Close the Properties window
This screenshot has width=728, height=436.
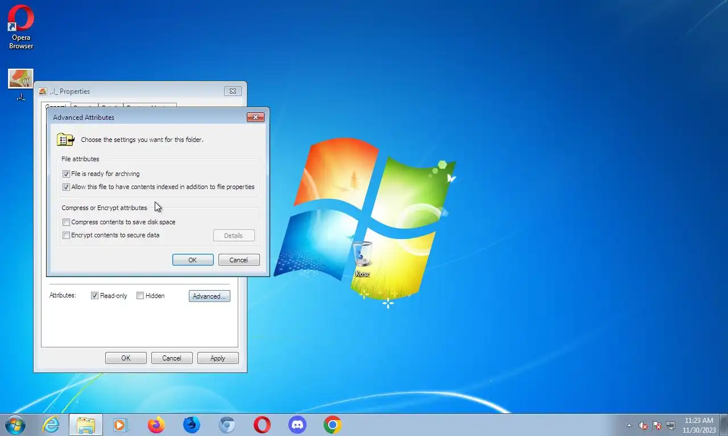tap(232, 91)
